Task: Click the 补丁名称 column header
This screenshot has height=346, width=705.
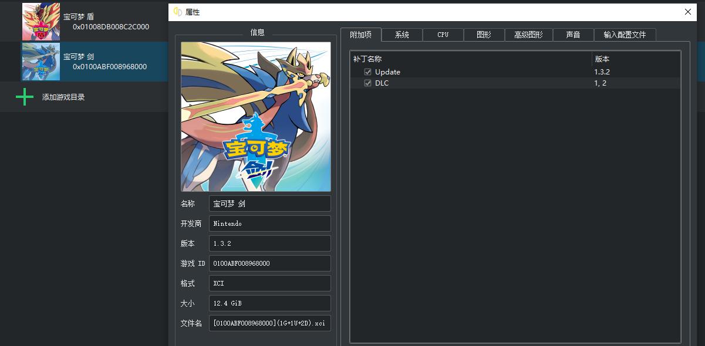Action: point(471,59)
